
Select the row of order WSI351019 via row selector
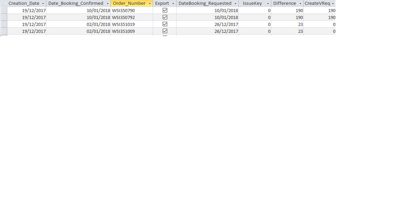point(4,24)
